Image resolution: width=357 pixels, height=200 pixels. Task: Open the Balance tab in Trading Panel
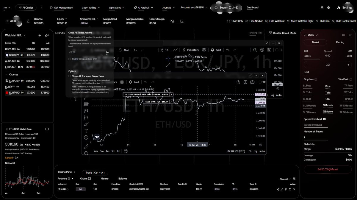123,179
